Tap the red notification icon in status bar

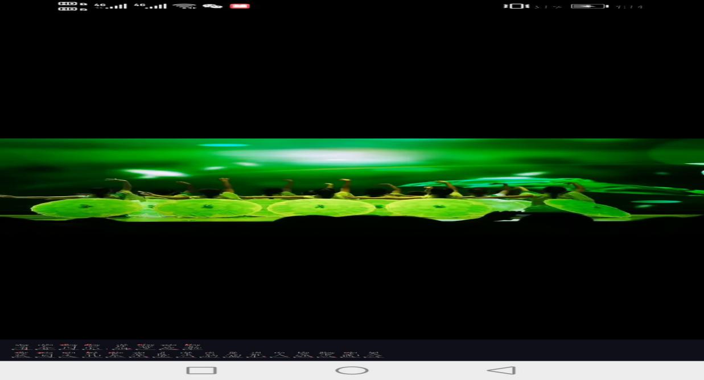tap(240, 6)
